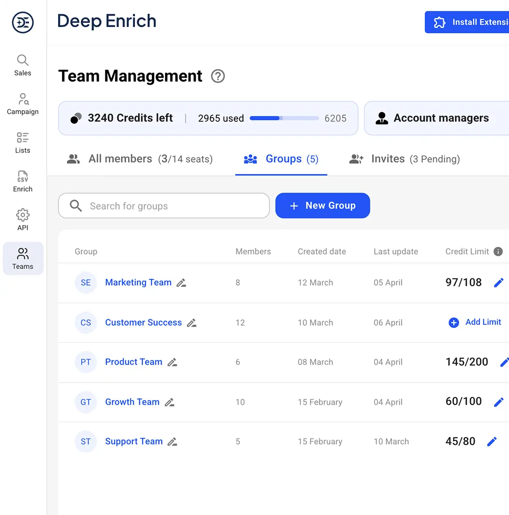Rename the Marketing Team group via pencil icon

[181, 283]
